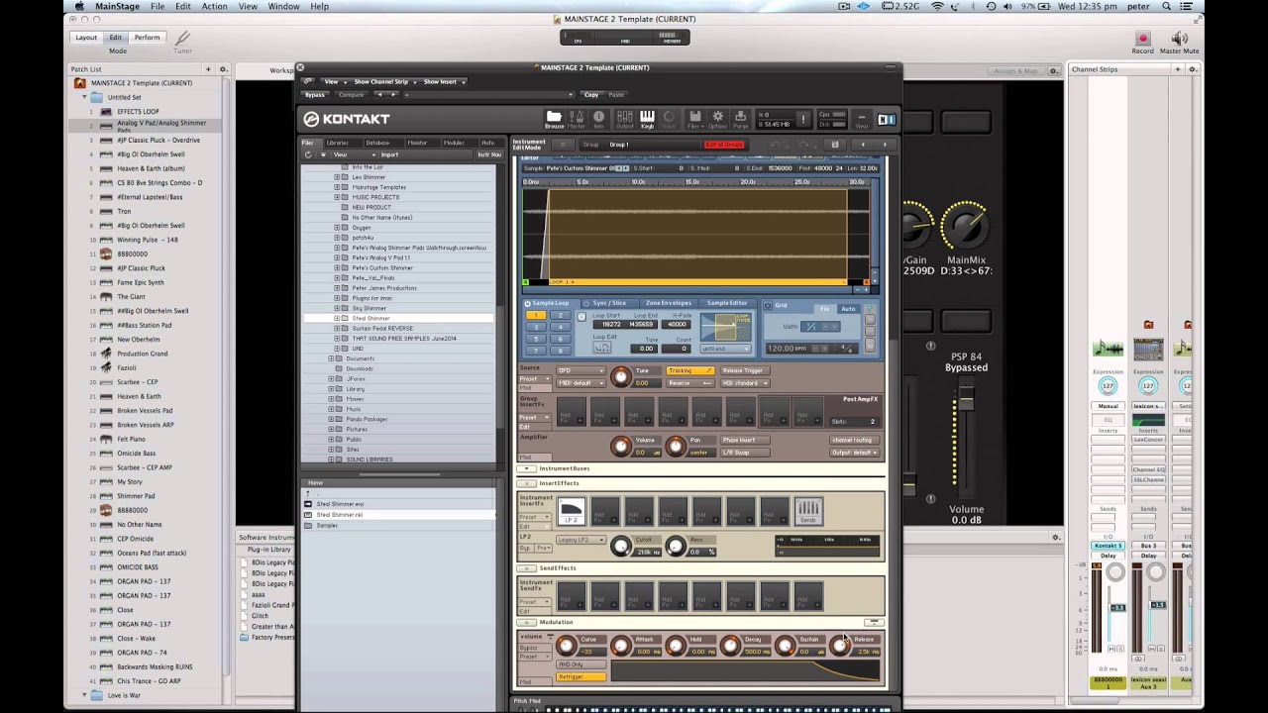Open the Action menu in menu bar
The width and height of the screenshot is (1268, 713).
click(214, 6)
